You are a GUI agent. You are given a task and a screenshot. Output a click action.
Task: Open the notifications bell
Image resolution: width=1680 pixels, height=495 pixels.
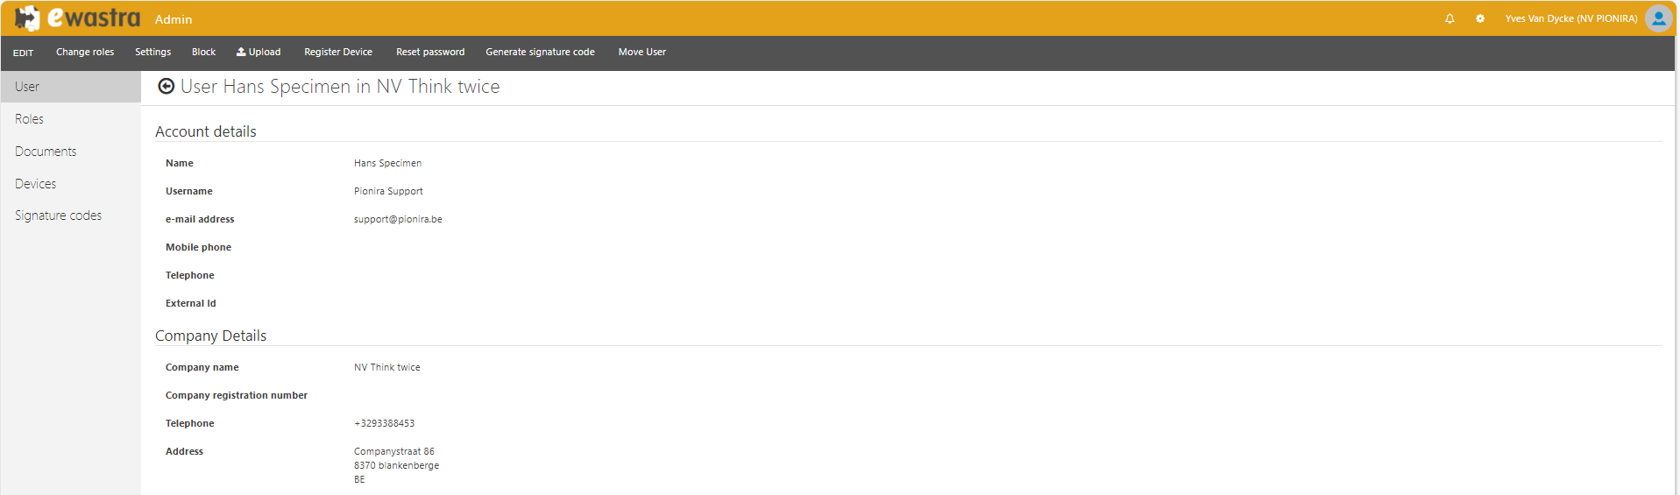pyautogui.click(x=1450, y=18)
